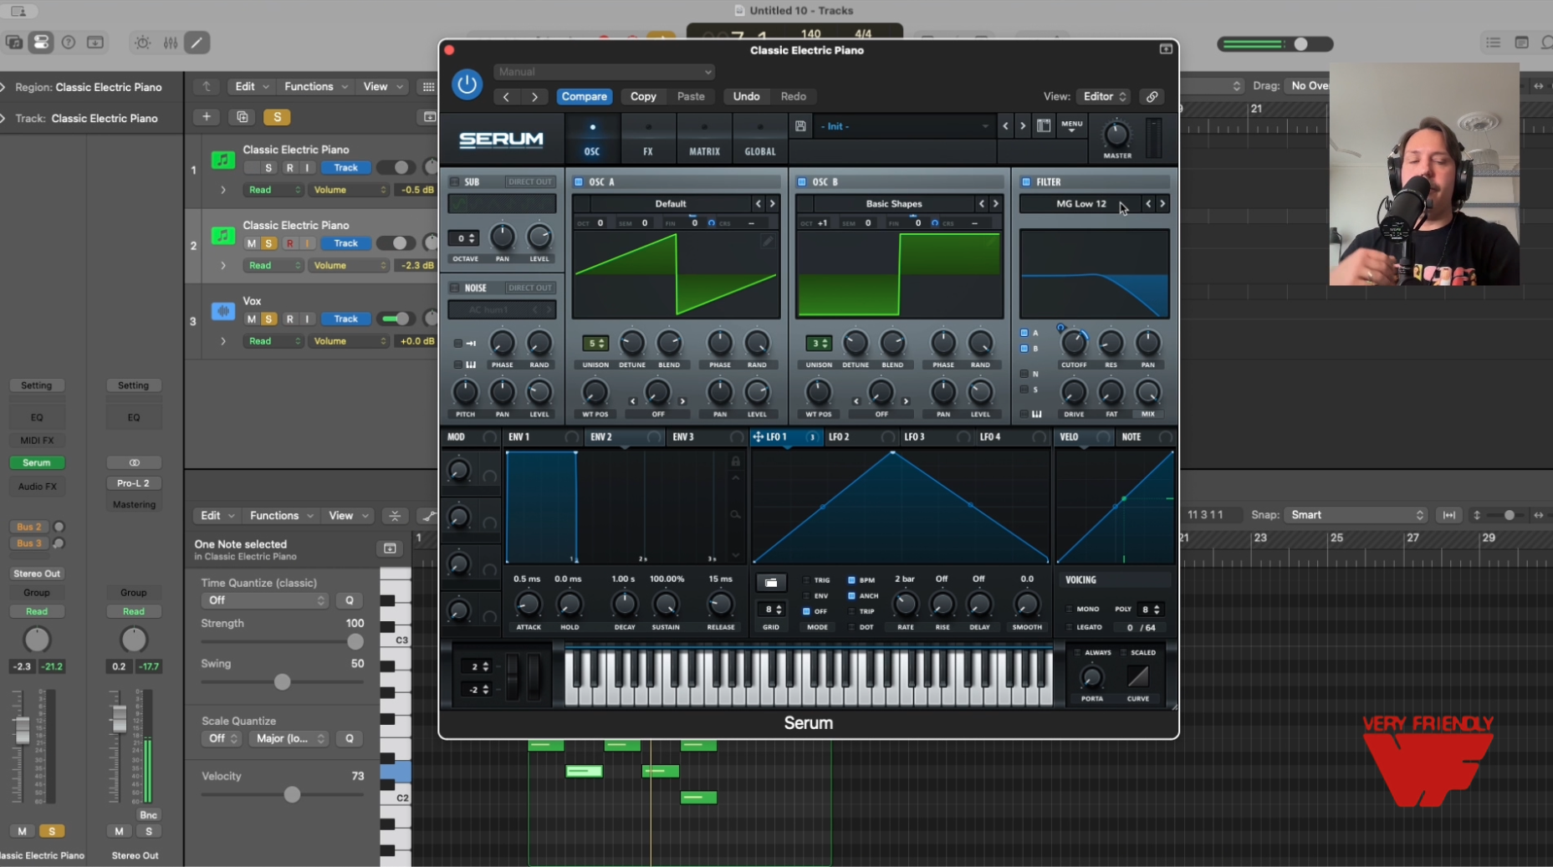Open Scale Quantize Major scale dropdown
The height and width of the screenshot is (867, 1553).
coord(289,738)
